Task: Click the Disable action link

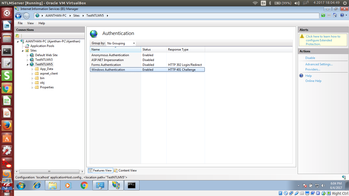Action: (x=310, y=58)
